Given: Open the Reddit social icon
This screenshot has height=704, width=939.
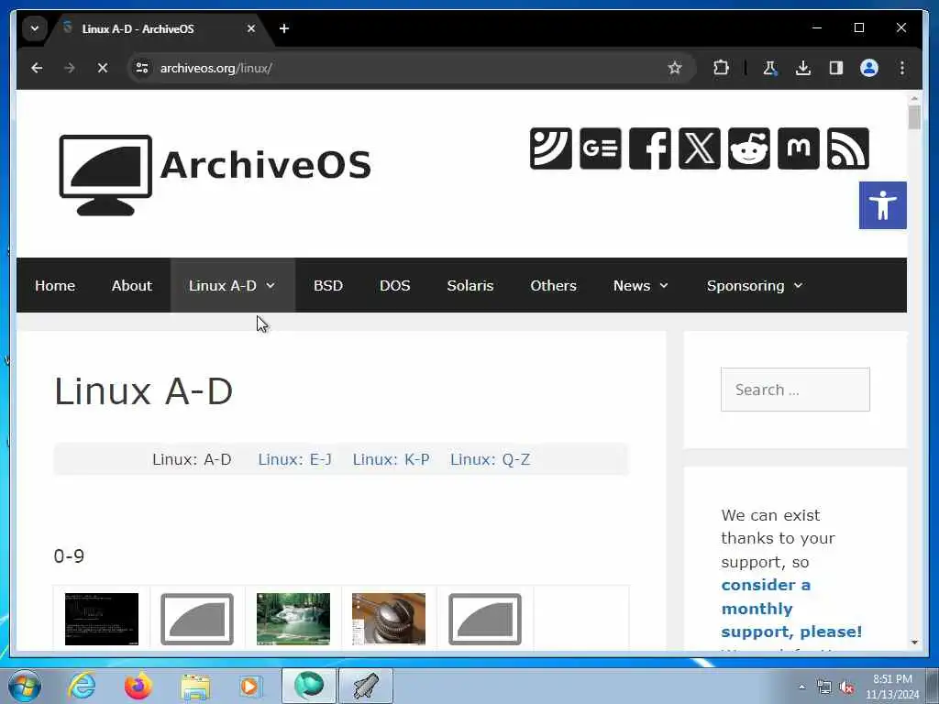Looking at the screenshot, I should tap(749, 148).
